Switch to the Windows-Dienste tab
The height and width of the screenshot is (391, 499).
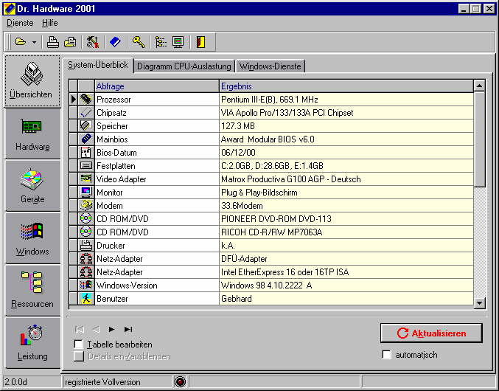point(270,66)
